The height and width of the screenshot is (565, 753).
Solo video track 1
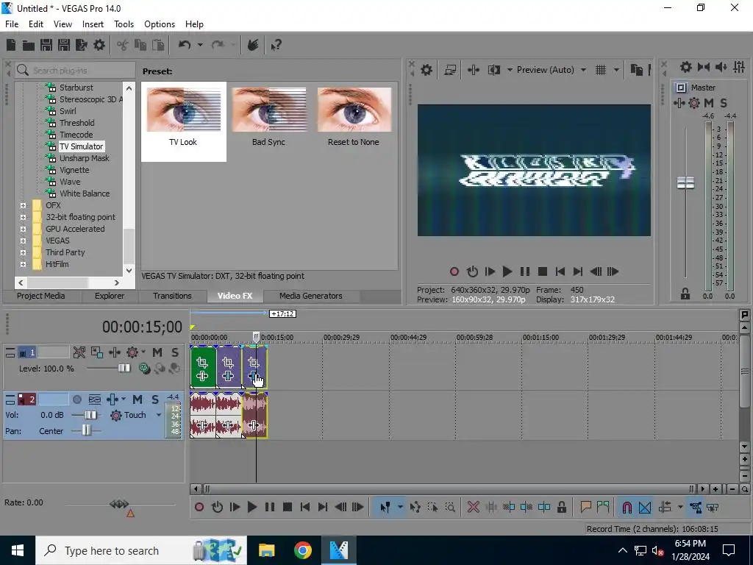[x=175, y=352]
